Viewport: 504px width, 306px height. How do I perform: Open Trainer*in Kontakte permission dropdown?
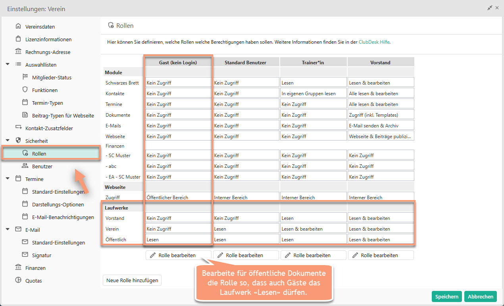coord(314,93)
